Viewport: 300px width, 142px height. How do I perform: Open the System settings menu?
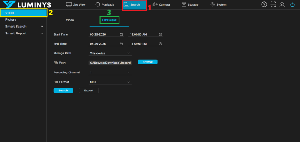(219, 4)
